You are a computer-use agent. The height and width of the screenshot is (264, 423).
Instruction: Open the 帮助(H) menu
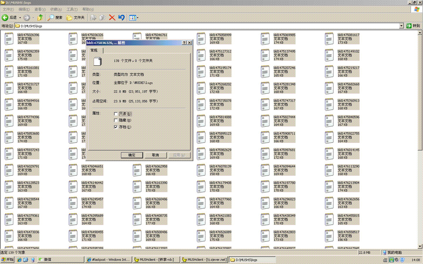(88, 9)
